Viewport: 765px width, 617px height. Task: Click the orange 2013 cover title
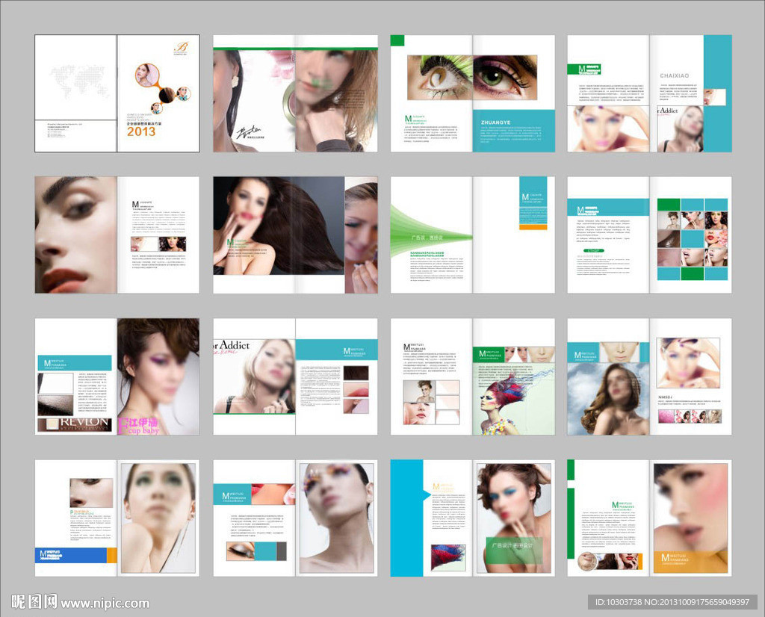click(141, 131)
